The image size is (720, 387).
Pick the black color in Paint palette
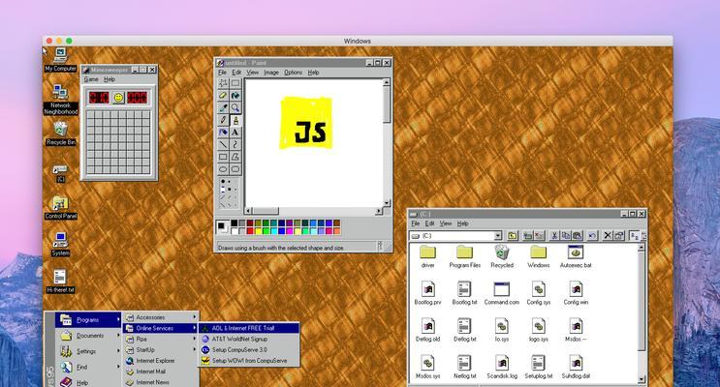coord(235,223)
